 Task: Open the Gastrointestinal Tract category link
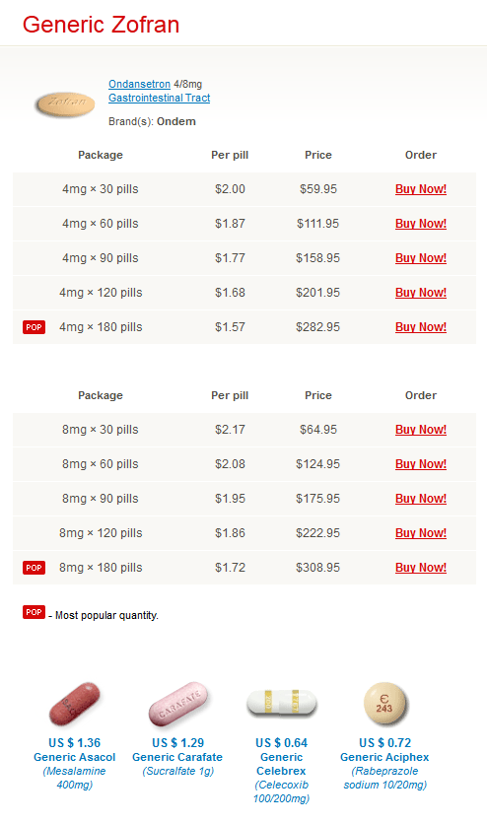160,98
